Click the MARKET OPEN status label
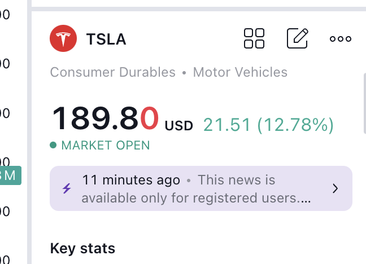 click(x=106, y=146)
